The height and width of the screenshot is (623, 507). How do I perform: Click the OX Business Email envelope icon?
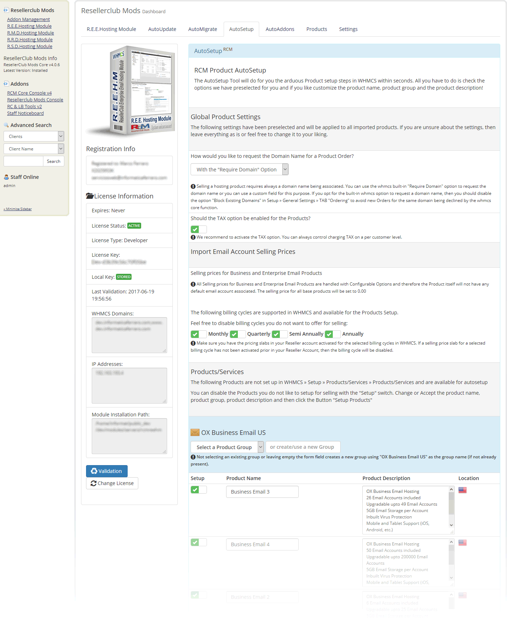195,432
